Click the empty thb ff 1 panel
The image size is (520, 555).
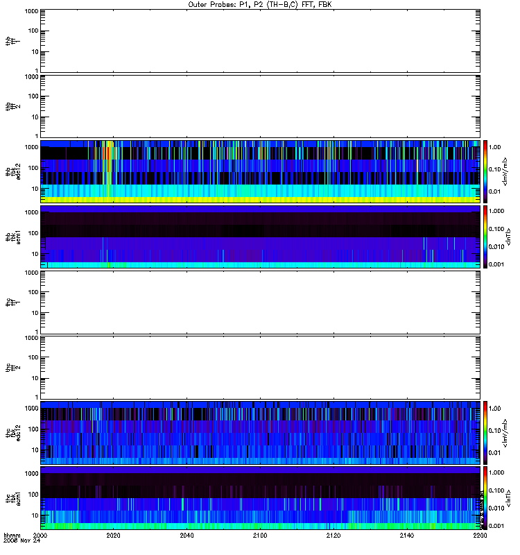[260, 41]
